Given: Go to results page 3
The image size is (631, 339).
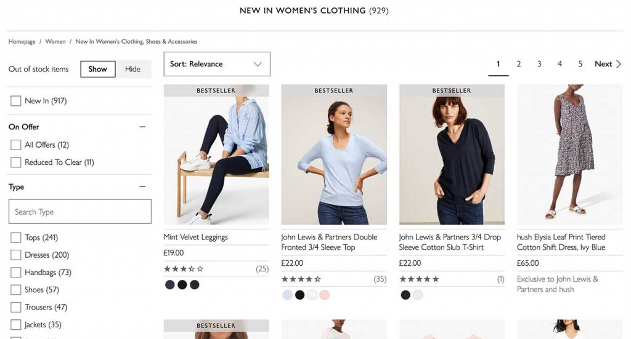Looking at the screenshot, I should pyautogui.click(x=539, y=64).
